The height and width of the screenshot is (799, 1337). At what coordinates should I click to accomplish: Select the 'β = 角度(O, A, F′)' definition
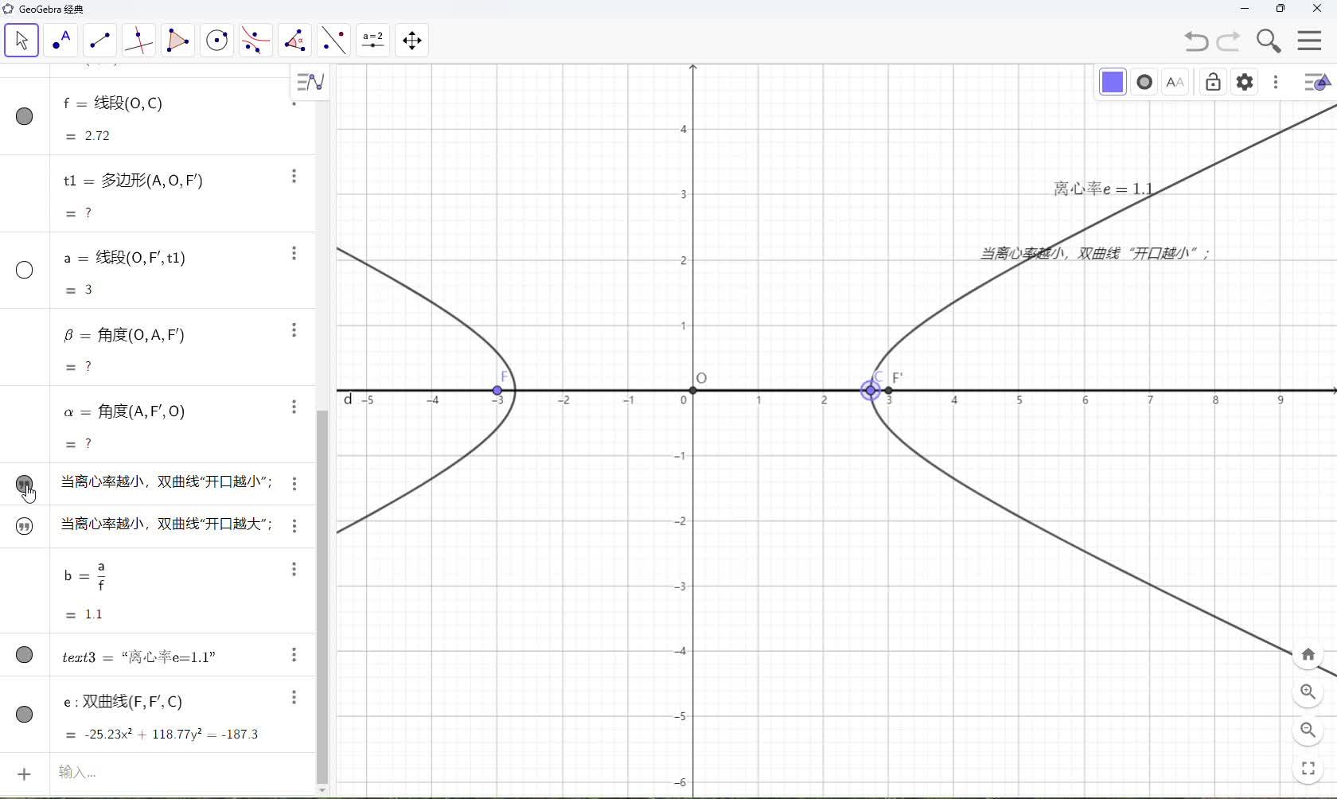point(124,335)
